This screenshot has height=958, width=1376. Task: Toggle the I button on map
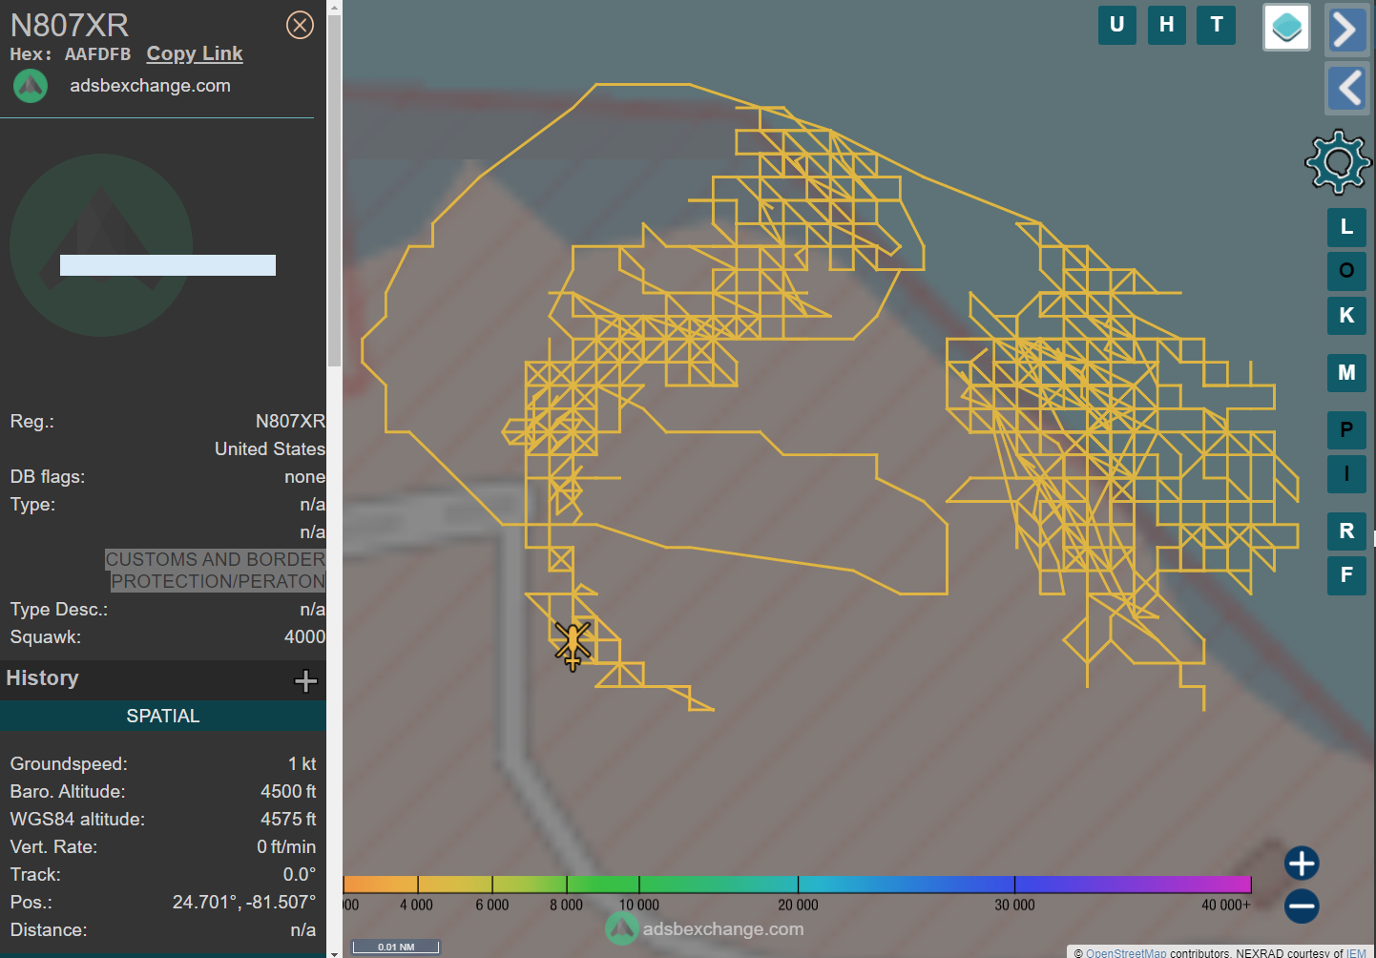coord(1346,474)
